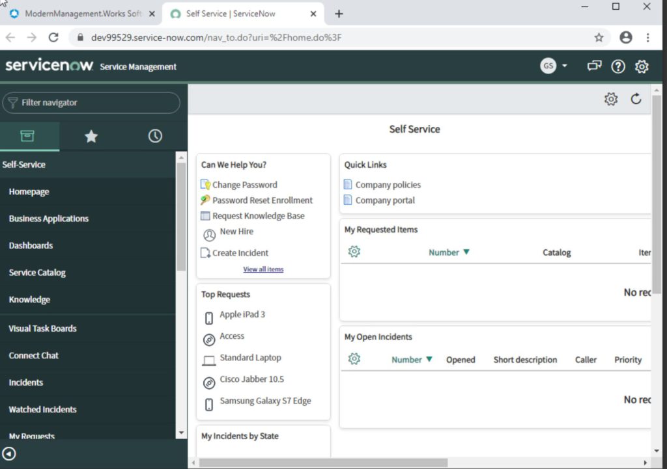
Task: Click the Create Incident document icon
Action: pyautogui.click(x=205, y=253)
